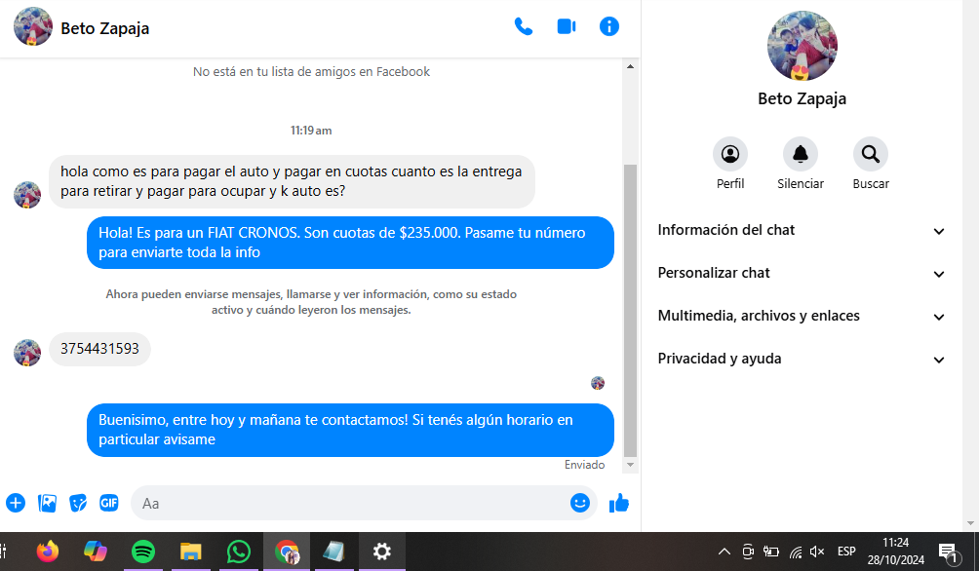979x571 pixels.
Task: Click the FIAT CRONOS reply message
Action: pos(350,243)
